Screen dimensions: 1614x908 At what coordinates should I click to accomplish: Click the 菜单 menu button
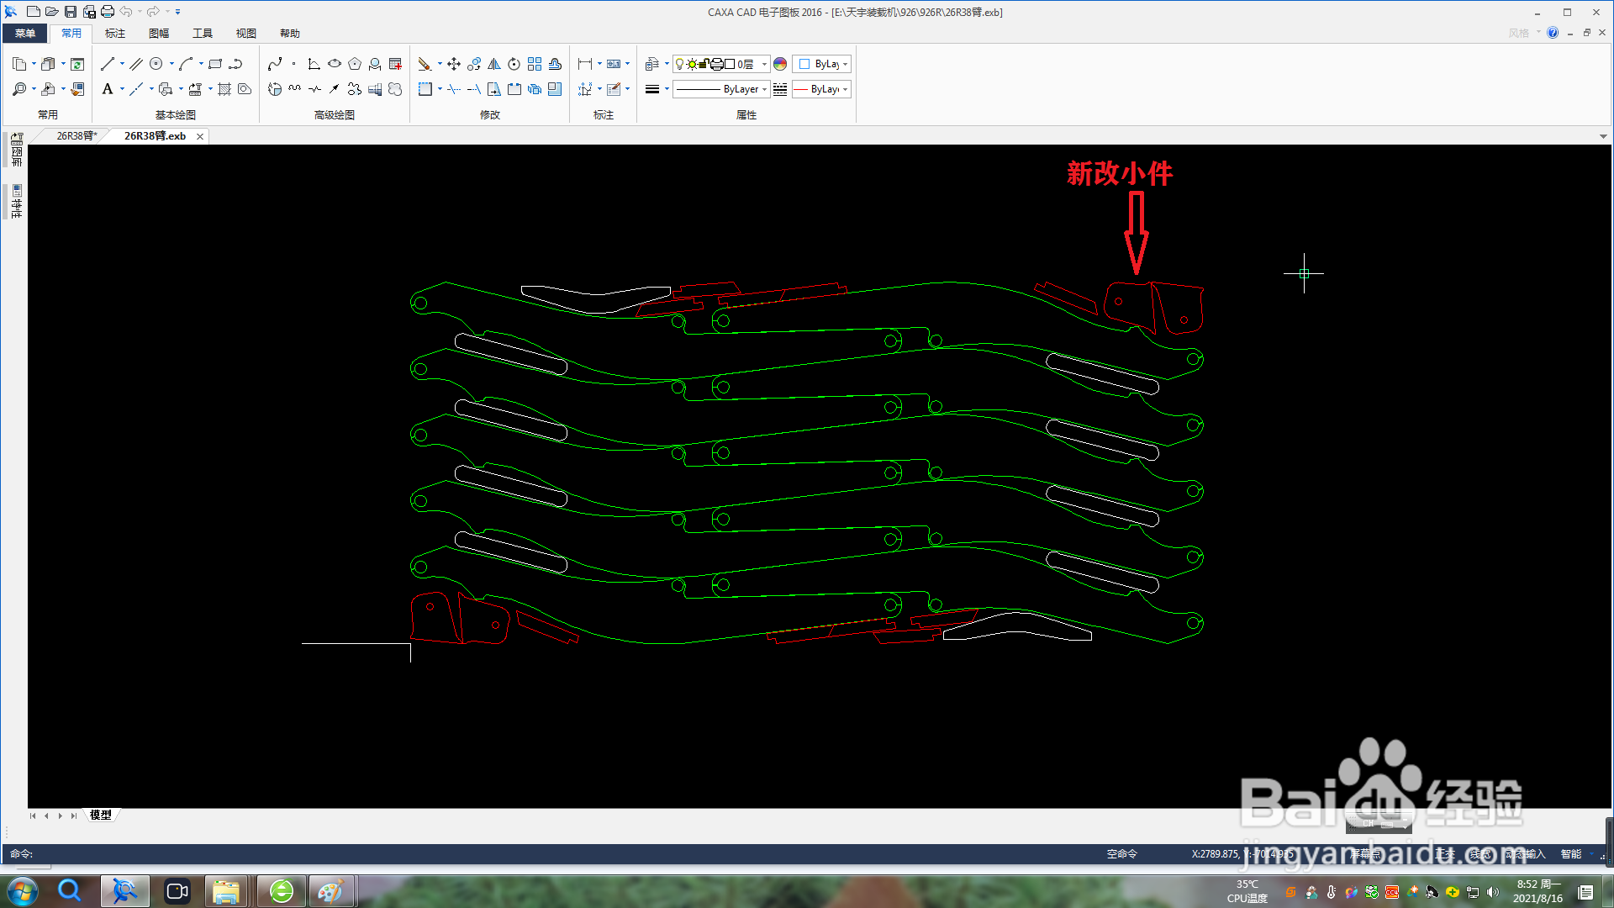coord(25,34)
